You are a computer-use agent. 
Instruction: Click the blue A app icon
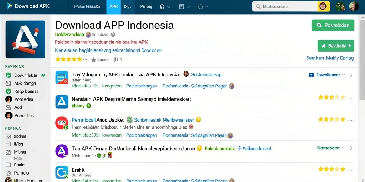coord(62,102)
